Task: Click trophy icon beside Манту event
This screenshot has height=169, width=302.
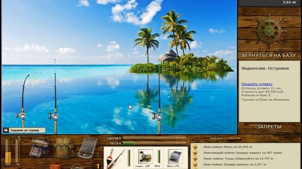Action: pyautogui.click(x=195, y=147)
